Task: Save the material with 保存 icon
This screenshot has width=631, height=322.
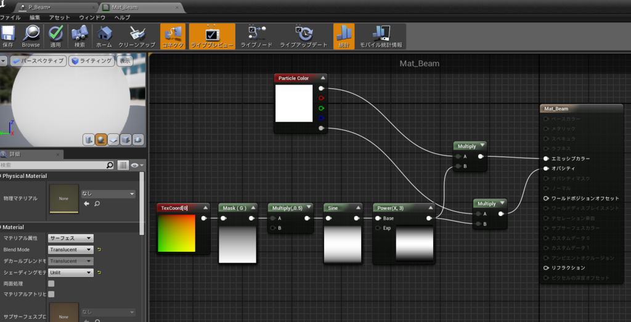Action: (7, 36)
